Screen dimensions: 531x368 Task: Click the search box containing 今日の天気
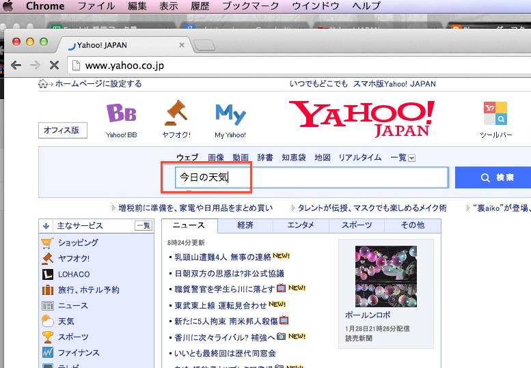[312, 178]
